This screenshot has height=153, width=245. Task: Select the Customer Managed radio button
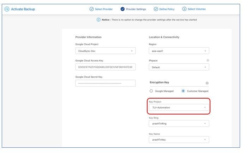coord(183,91)
